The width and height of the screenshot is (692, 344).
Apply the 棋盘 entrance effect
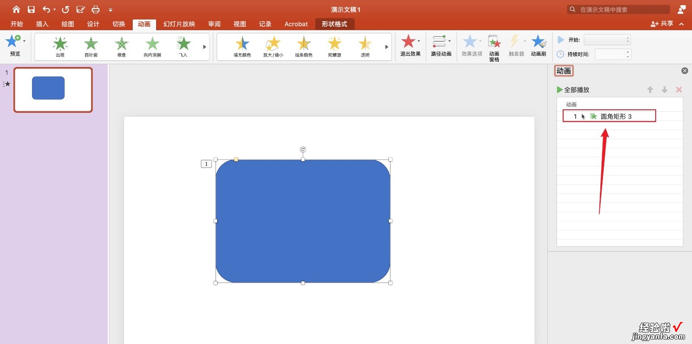[x=122, y=46]
